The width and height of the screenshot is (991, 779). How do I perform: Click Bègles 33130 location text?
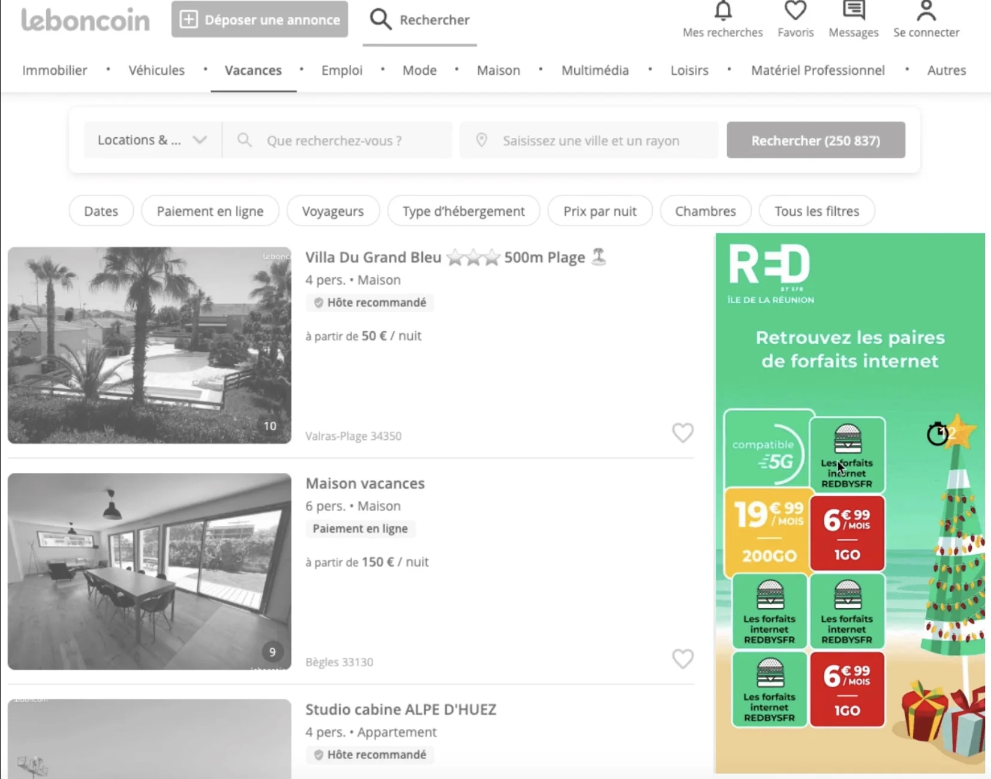click(339, 662)
